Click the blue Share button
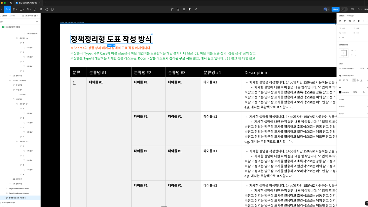 click(x=335, y=9)
